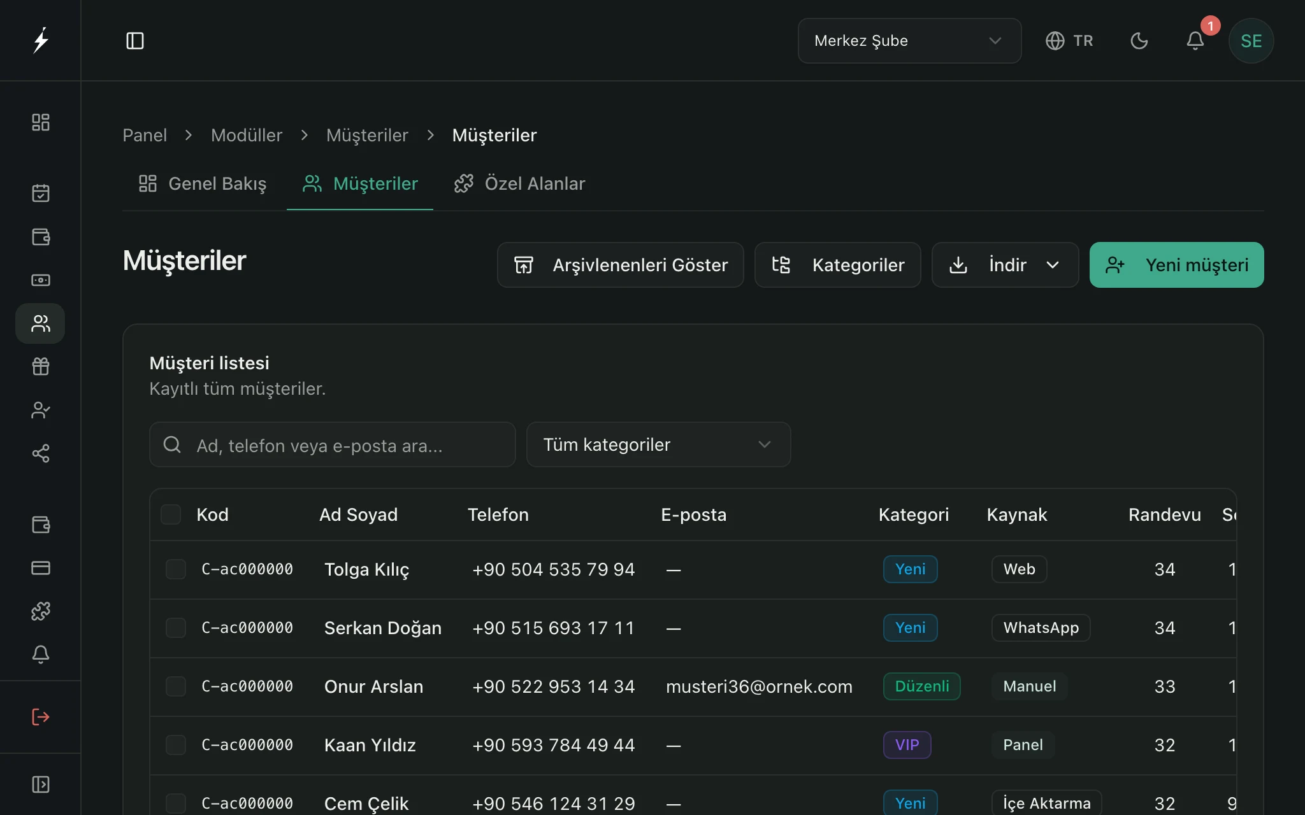The height and width of the screenshot is (815, 1305).
Task: Check the box for Tolga Kılıç row
Action: 176,569
